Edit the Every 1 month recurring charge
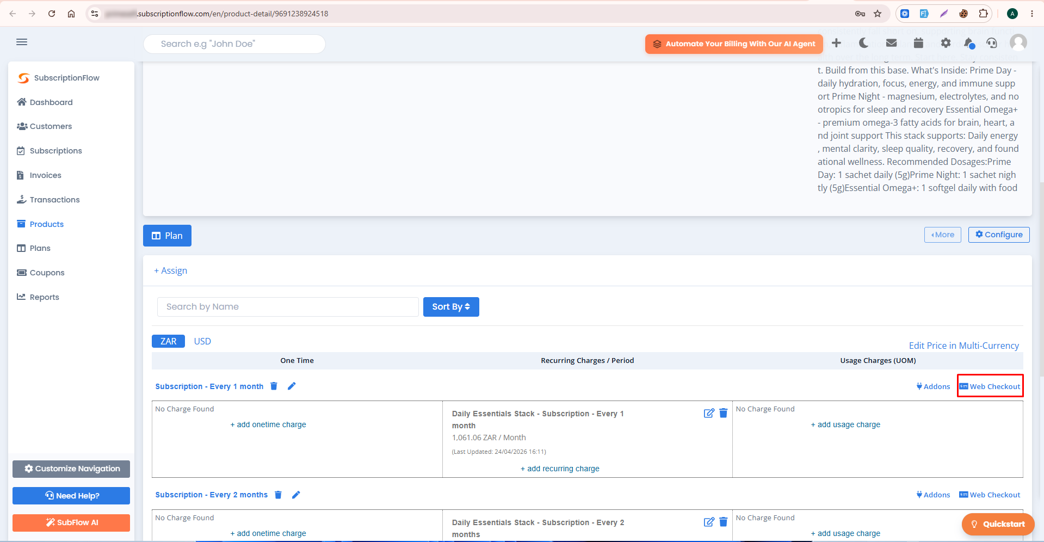1044x542 pixels. (x=709, y=413)
